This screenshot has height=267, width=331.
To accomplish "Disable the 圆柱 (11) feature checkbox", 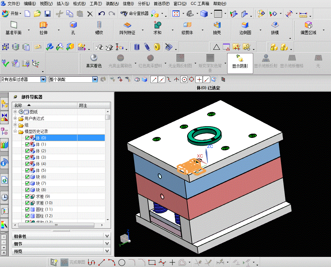I will (27, 209).
